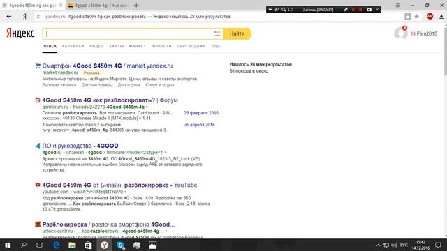Open the Бытовая техника sublink
Viewport: 447px width, 251px height.
pyautogui.click(x=59, y=85)
